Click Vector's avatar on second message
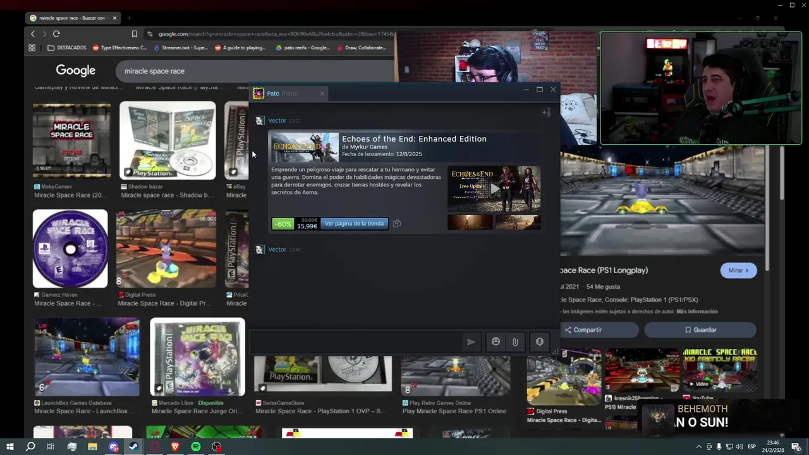The width and height of the screenshot is (809, 455). pos(259,250)
